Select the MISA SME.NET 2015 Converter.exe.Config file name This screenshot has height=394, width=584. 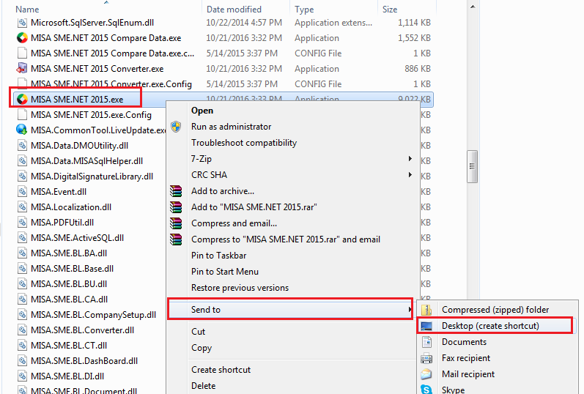[x=111, y=84]
